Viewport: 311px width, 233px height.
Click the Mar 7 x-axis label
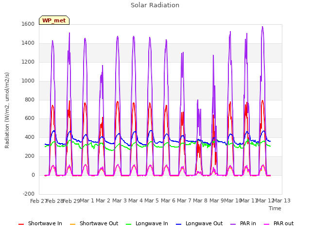pos(184,200)
